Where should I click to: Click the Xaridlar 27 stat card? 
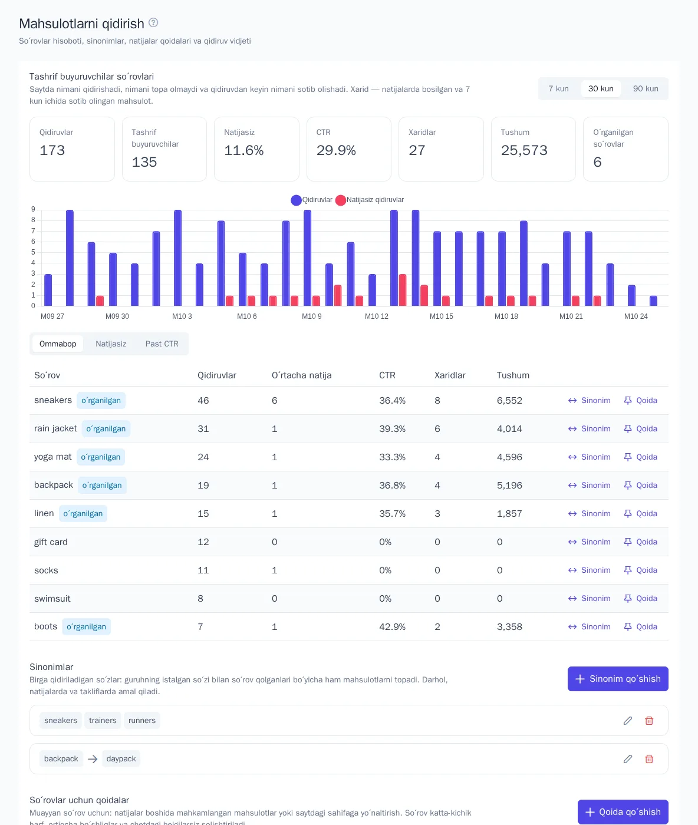tap(441, 149)
